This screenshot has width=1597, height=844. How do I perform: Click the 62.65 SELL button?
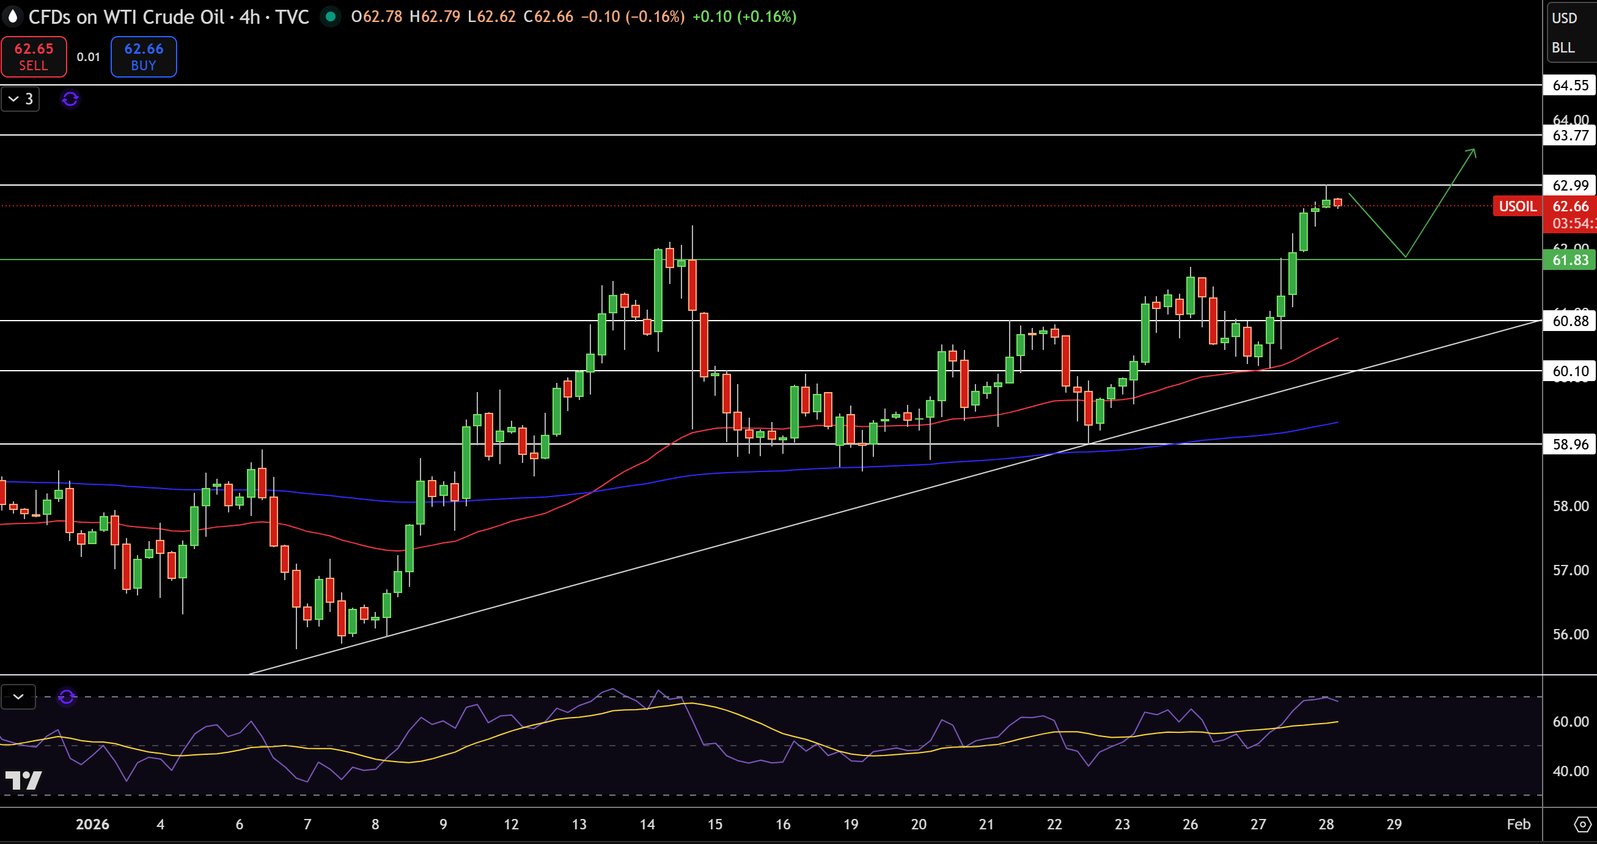pos(34,56)
